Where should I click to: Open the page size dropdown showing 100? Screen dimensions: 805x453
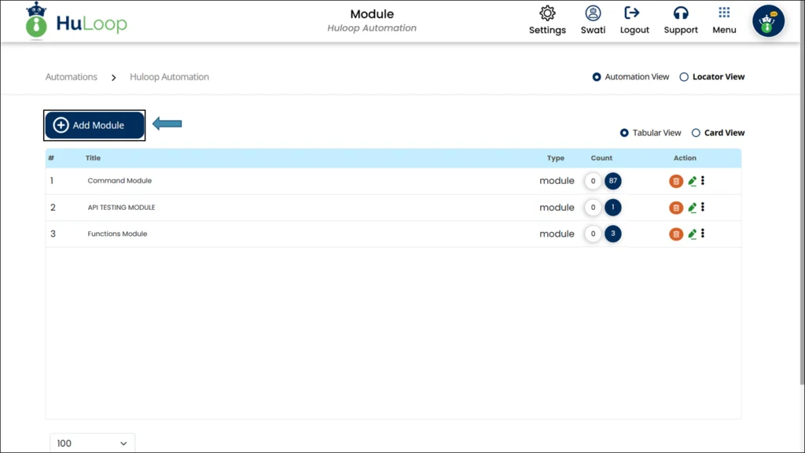[92, 443]
